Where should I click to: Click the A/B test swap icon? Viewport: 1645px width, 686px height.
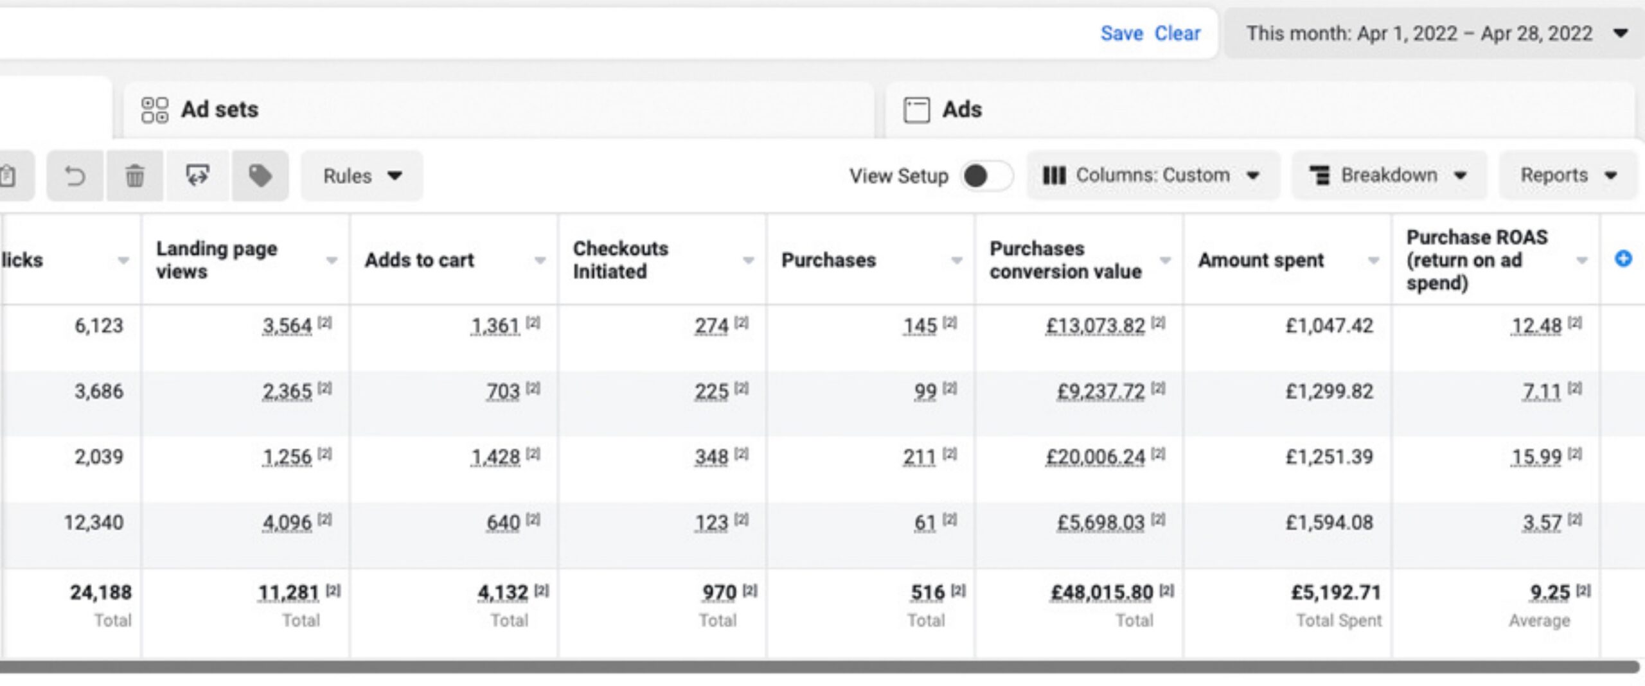[197, 175]
